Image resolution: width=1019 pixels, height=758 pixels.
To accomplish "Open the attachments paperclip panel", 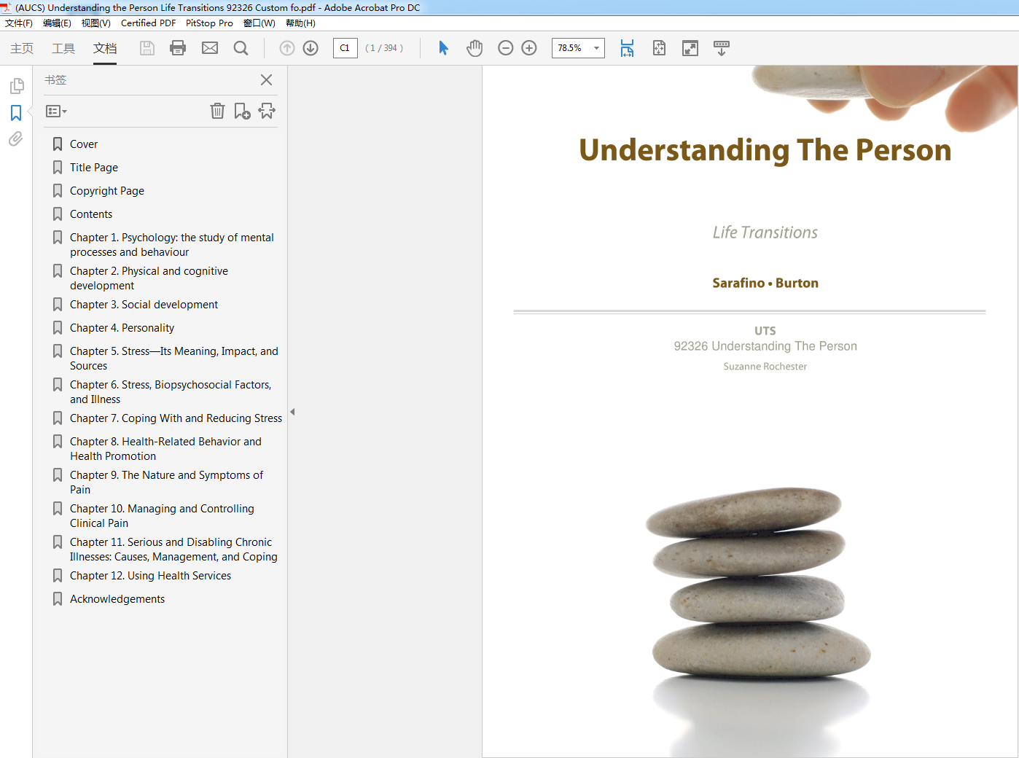I will (x=16, y=138).
